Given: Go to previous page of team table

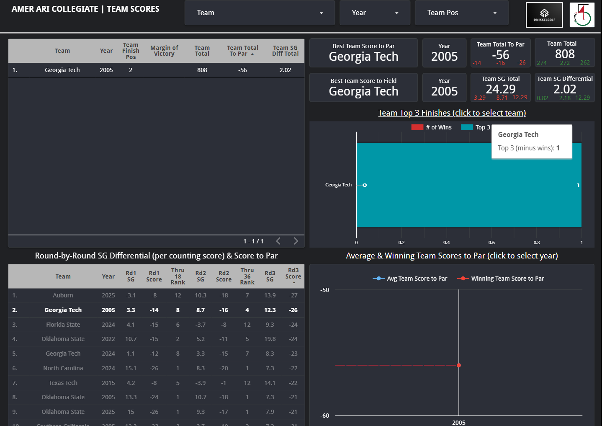Looking at the screenshot, I should [278, 241].
